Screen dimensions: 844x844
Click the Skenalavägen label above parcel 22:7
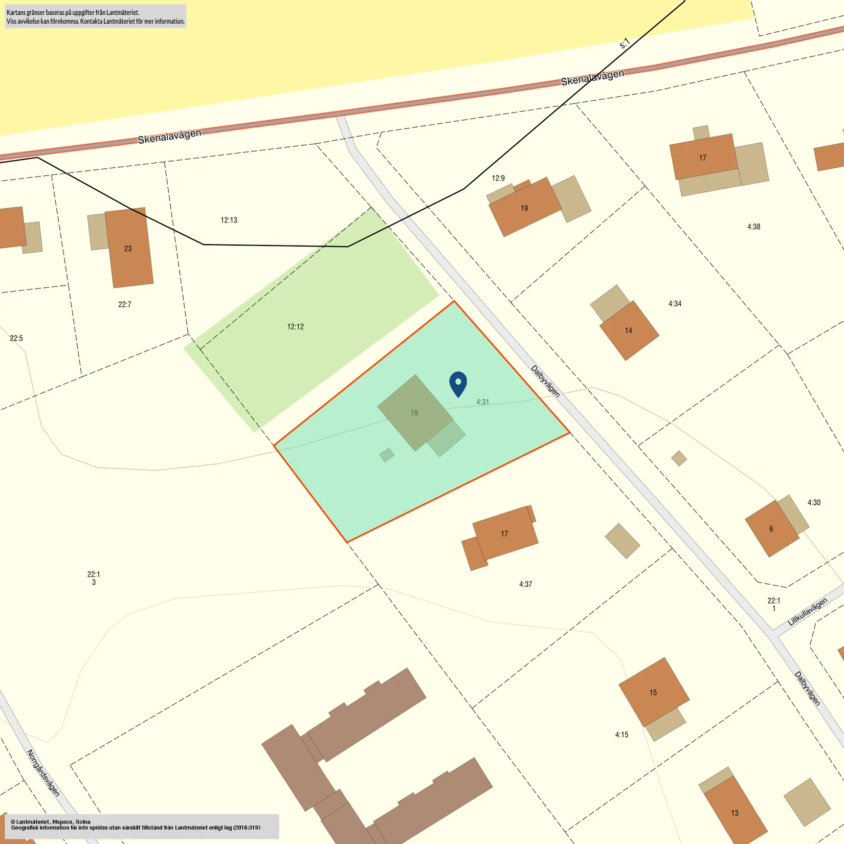coord(169,136)
